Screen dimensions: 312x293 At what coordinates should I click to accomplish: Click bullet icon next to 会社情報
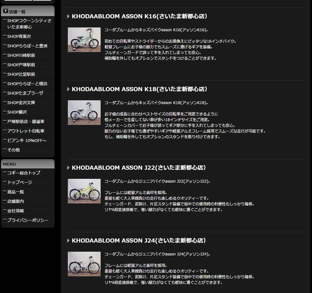5,211
